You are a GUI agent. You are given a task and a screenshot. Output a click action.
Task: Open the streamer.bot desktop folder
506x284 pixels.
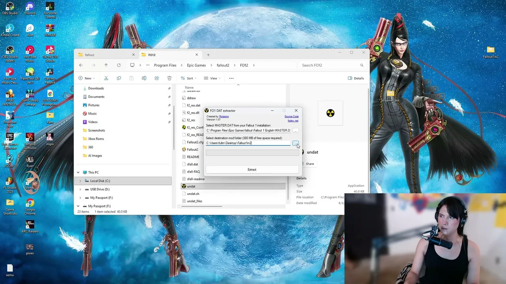pos(391,96)
